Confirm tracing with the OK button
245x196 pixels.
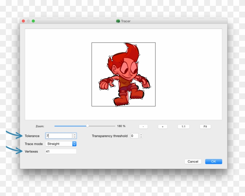pos(213,162)
